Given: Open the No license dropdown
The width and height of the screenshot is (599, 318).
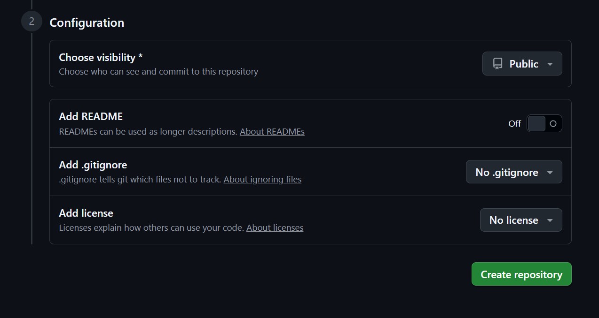Looking at the screenshot, I should point(520,220).
